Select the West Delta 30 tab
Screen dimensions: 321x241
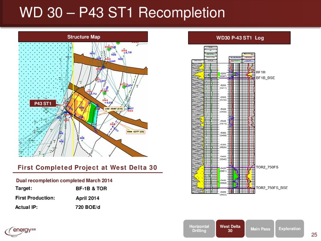coord(230,229)
